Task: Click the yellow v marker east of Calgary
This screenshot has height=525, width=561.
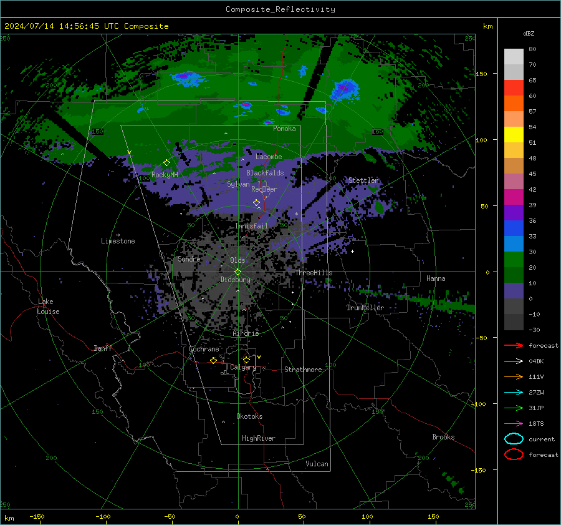Action: 259,357
